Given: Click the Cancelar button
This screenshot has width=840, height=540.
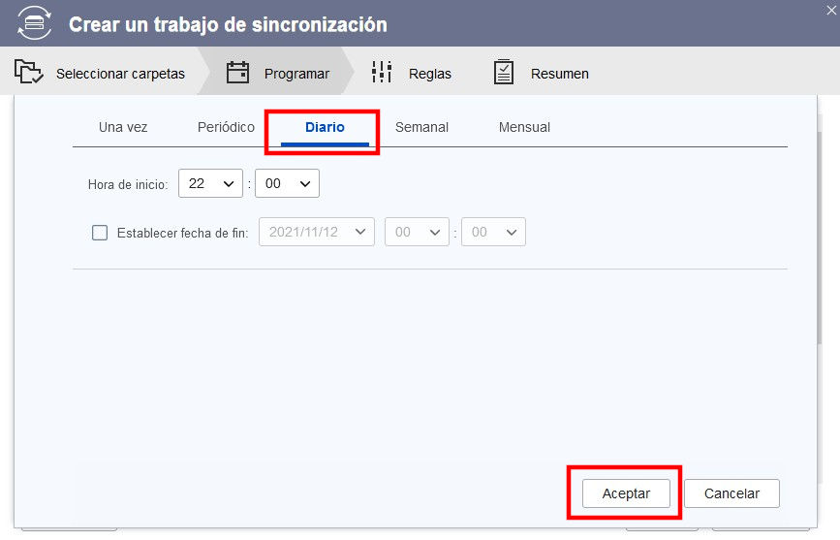Looking at the screenshot, I should (x=731, y=493).
